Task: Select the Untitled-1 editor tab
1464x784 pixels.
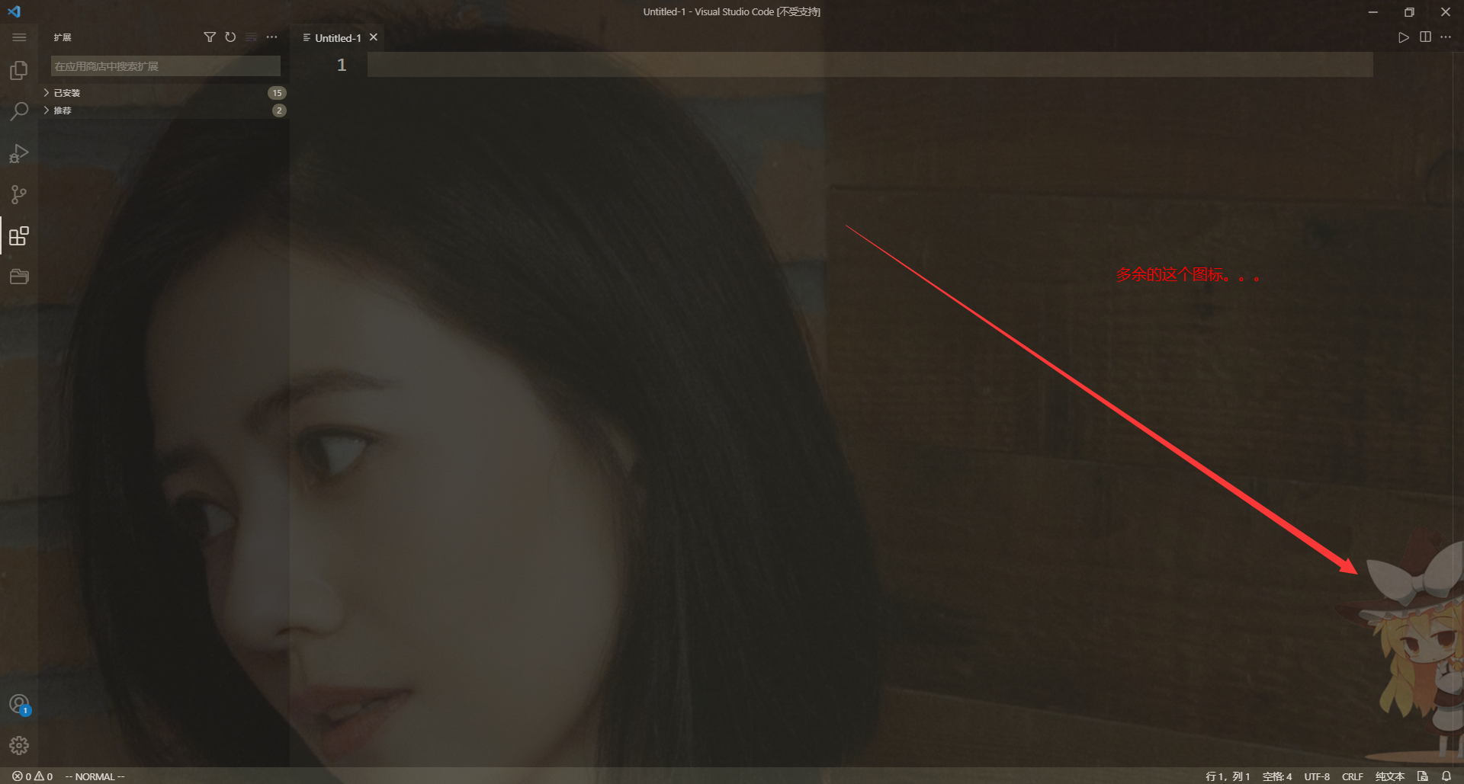Action: click(x=338, y=37)
